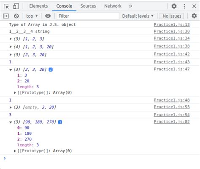Clear the console
The width and height of the screenshot is (200, 169).
click(16, 16)
